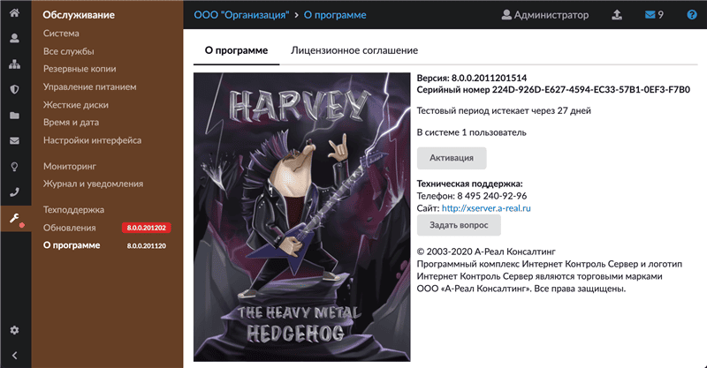Open the notifications envelope with 9
Screen dimensions: 707x368
[654, 15]
